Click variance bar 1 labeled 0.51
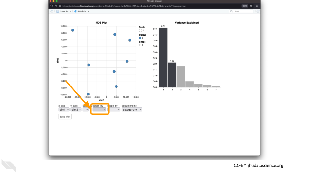309x173 pixels. 163,57
